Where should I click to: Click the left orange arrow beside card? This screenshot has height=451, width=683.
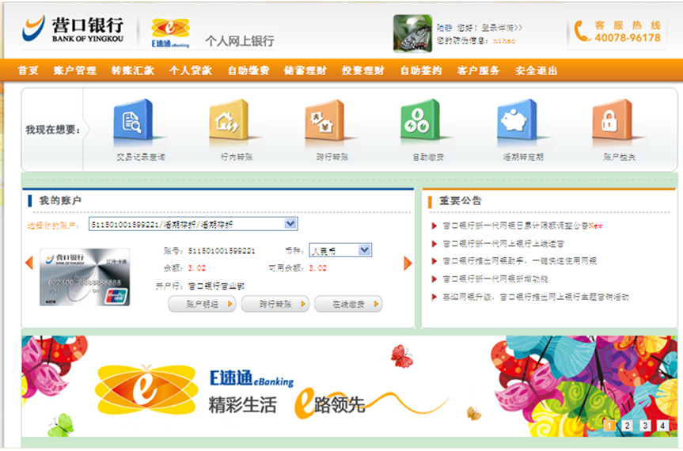pyautogui.click(x=29, y=263)
